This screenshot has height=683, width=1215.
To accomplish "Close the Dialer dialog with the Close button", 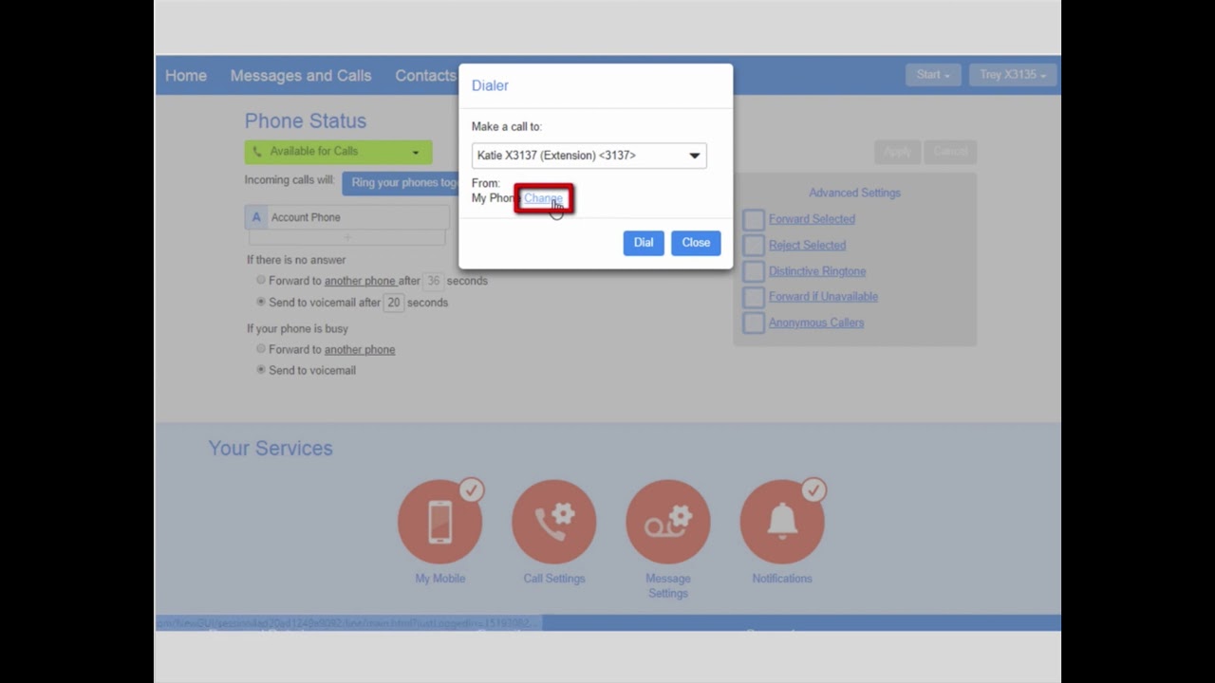I will pos(696,243).
